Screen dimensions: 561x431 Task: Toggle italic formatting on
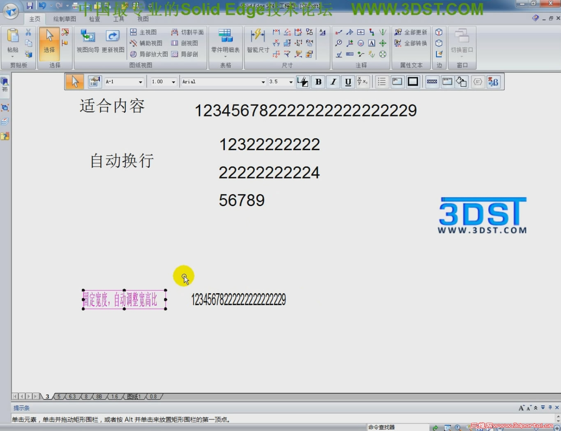pos(332,82)
